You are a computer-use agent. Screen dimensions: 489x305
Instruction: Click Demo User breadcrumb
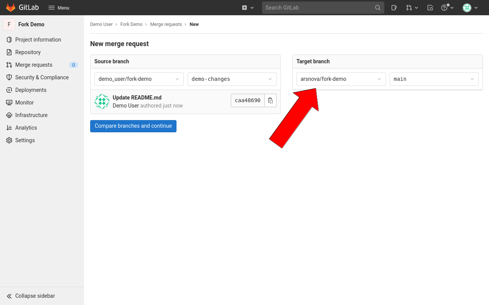coord(101,24)
